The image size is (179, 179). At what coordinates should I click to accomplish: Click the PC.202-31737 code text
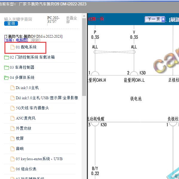[x=53, y=20]
